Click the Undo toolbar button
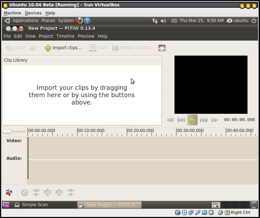This screenshot has height=218, width=260. click(x=15, y=48)
